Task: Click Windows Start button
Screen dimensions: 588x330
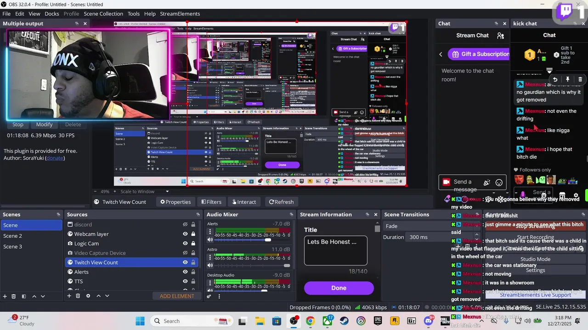Action: point(140,321)
